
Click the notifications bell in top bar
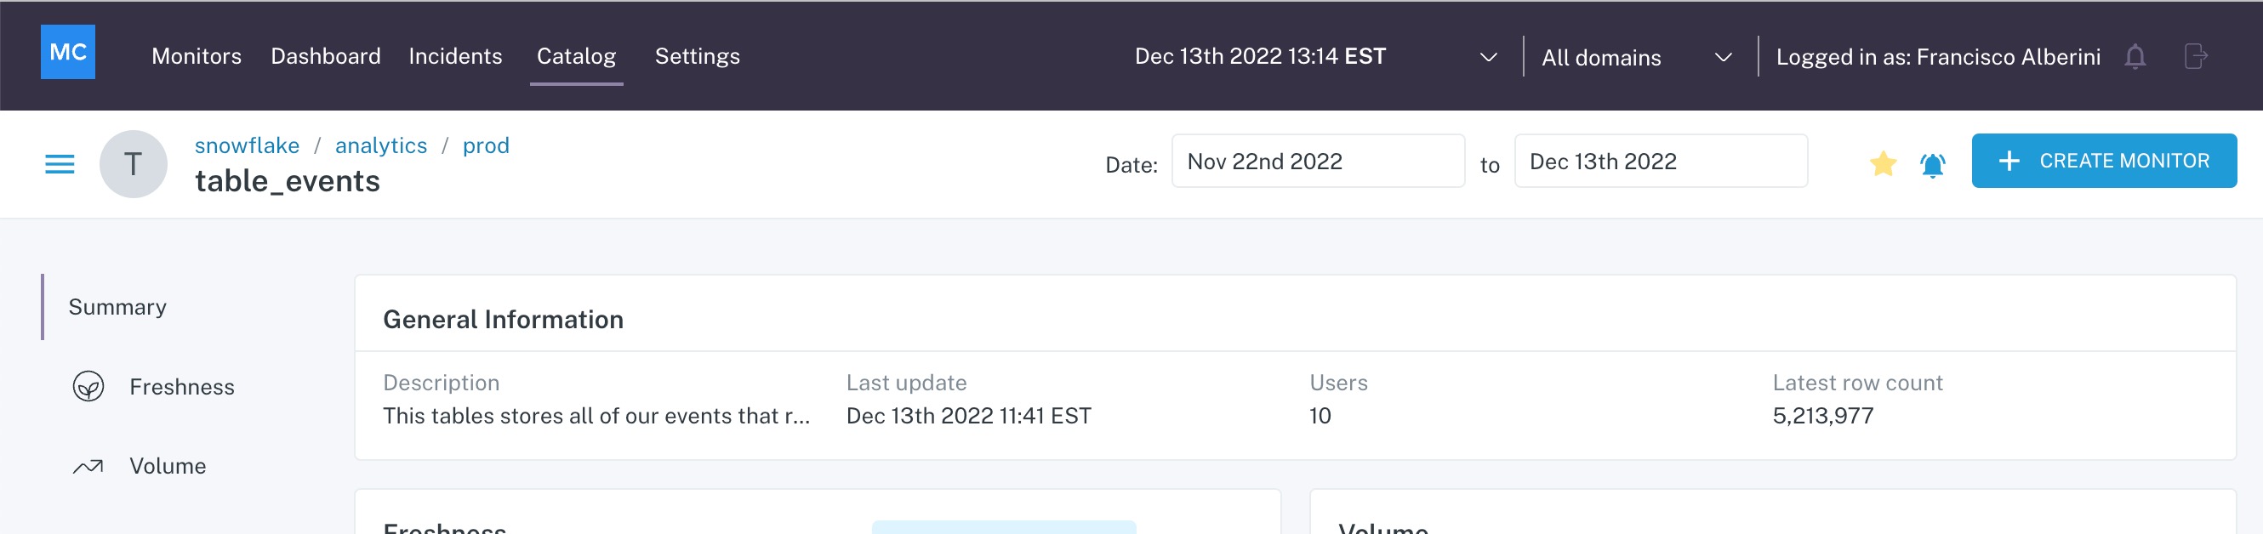[2135, 57]
